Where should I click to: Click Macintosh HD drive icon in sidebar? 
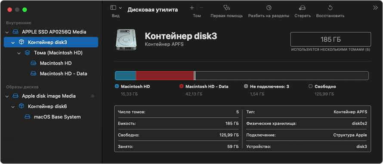tap(33, 63)
